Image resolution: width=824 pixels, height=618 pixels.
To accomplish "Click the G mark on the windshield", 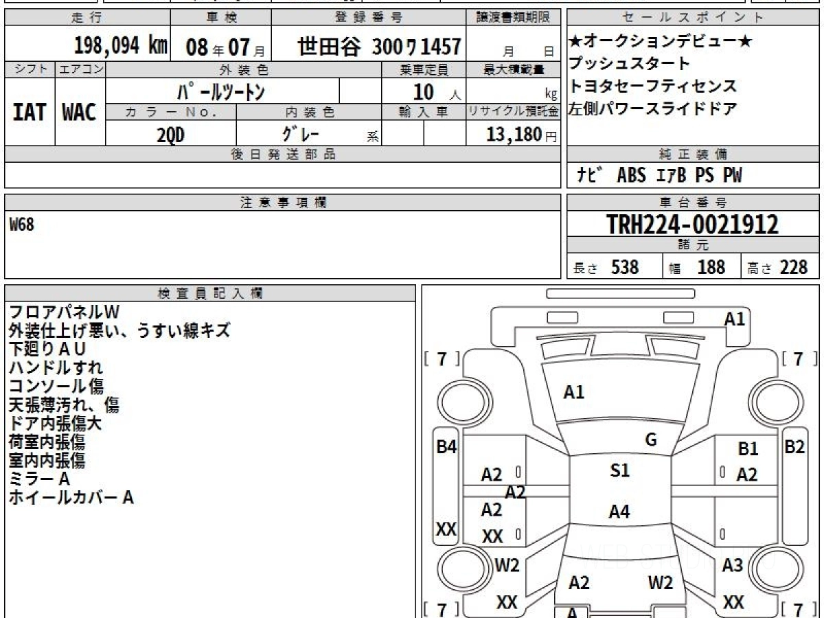I will pyautogui.click(x=651, y=440).
